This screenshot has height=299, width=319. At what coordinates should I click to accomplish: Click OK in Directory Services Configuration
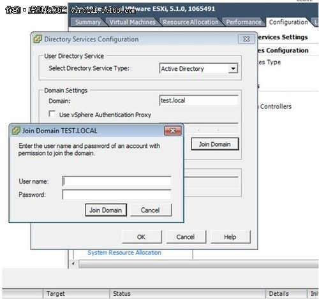click(x=142, y=237)
